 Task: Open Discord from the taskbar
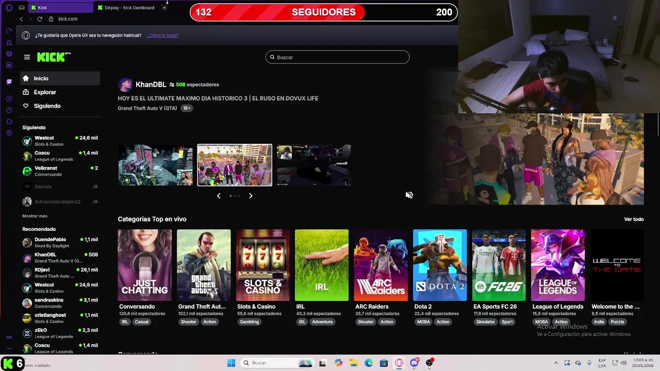pyautogui.click(x=414, y=363)
